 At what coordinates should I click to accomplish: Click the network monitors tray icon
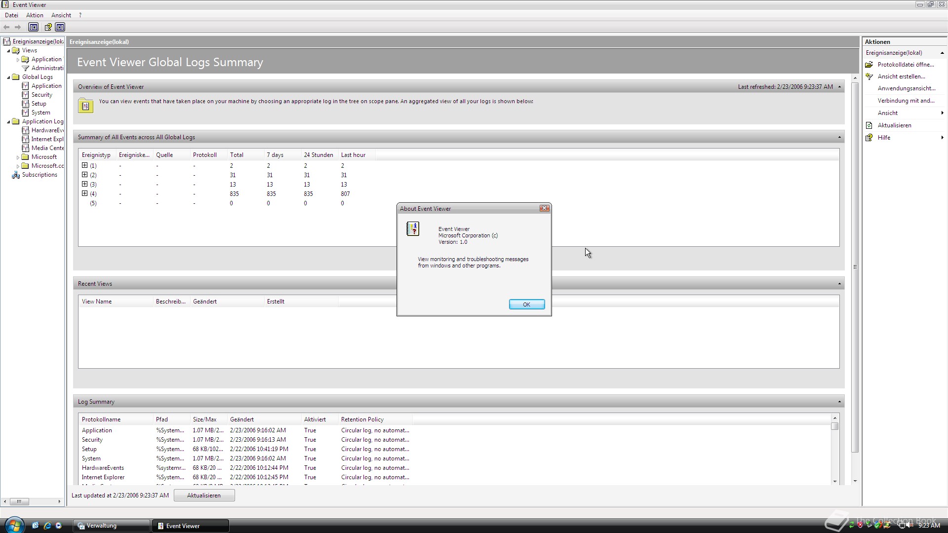pos(901,526)
